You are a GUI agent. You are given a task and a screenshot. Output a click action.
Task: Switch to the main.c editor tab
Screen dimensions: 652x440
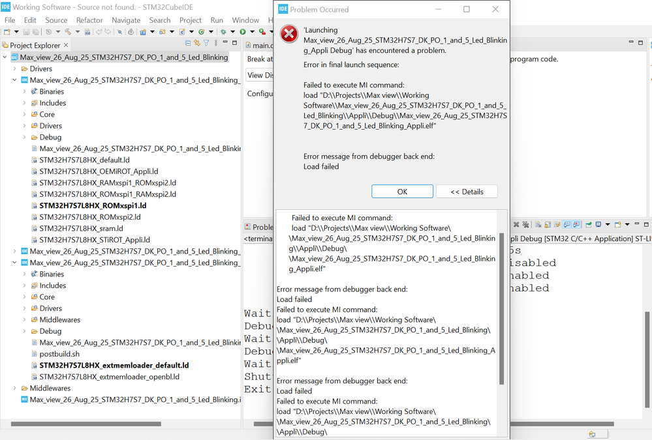260,45
